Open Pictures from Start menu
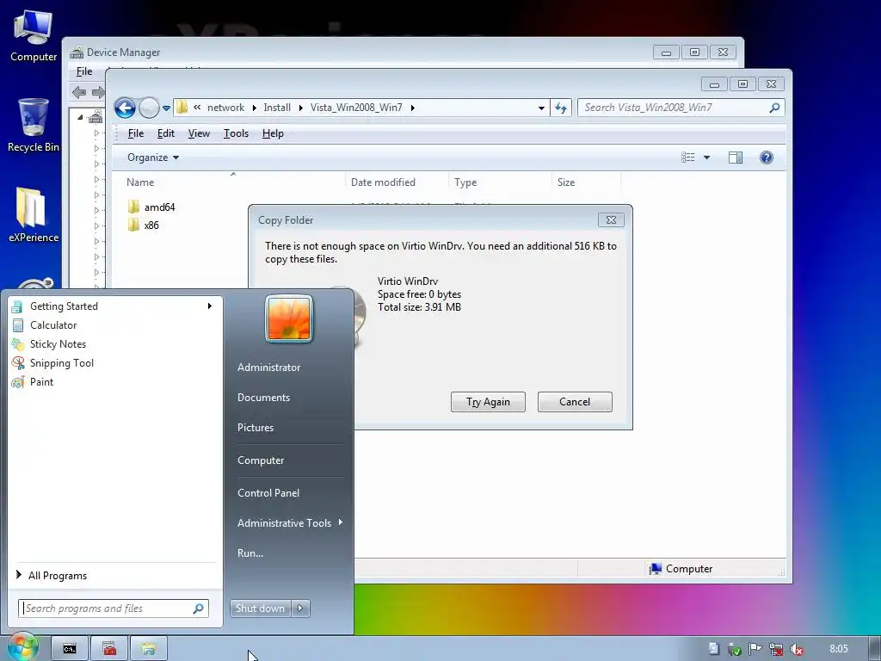This screenshot has height=661, width=881. pos(255,428)
